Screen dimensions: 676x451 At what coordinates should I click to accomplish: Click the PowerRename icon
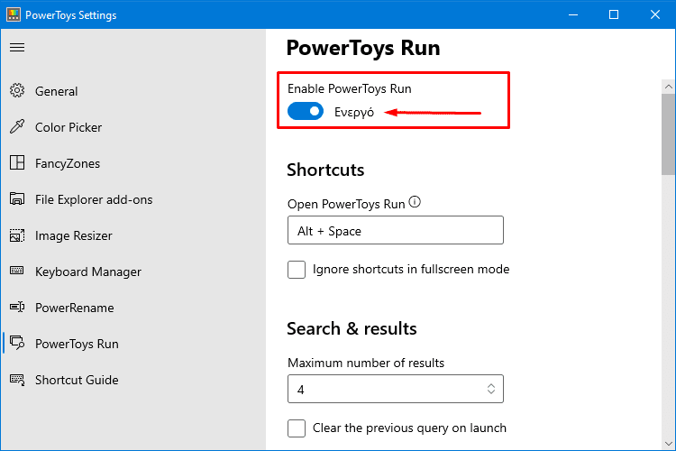click(17, 307)
